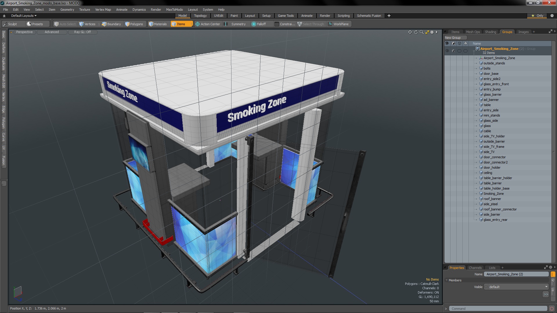Toggle the Only star option
This screenshot has height=313, width=557.
click(537, 16)
